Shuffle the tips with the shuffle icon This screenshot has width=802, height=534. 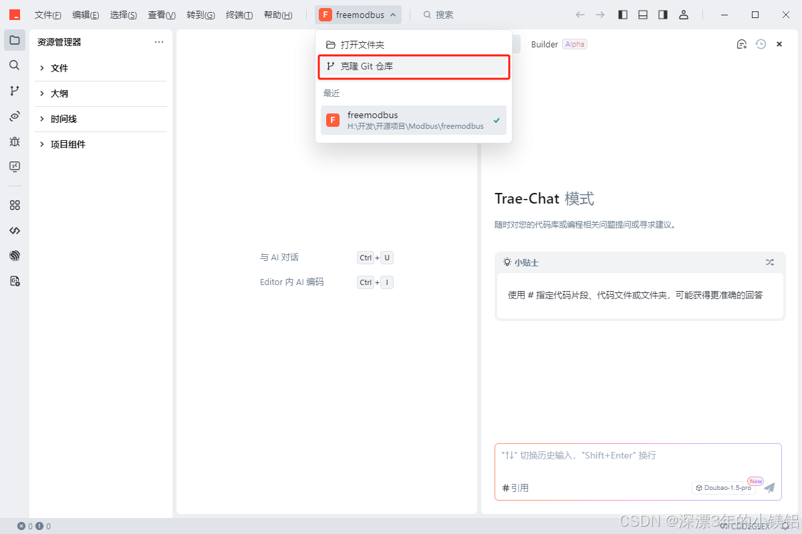click(x=770, y=262)
